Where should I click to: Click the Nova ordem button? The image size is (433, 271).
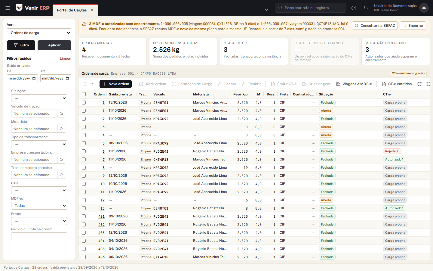(x=115, y=84)
